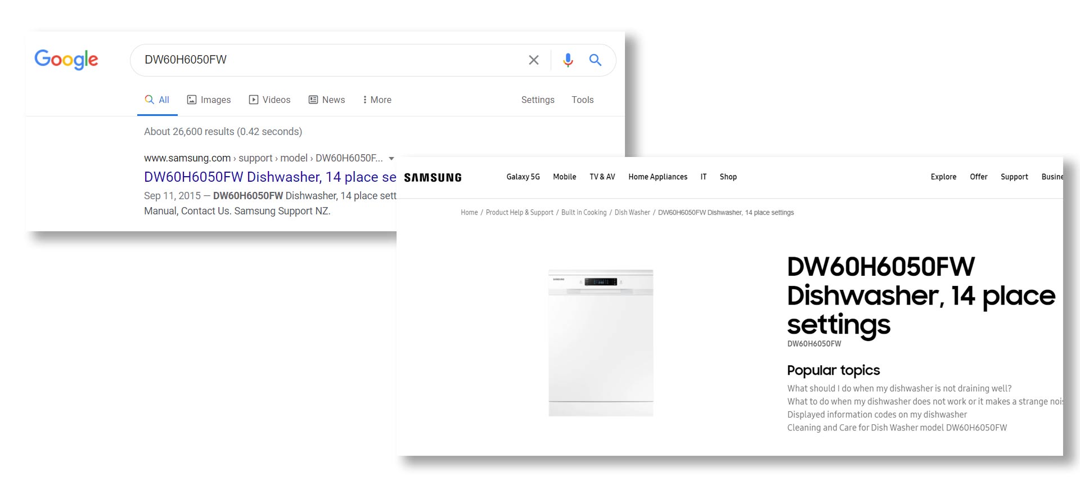1080x498 pixels.
Task: Expand the More search options menu
Action: tap(376, 100)
